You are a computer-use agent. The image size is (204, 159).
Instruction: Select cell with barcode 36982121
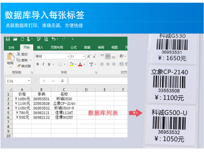click(41, 113)
